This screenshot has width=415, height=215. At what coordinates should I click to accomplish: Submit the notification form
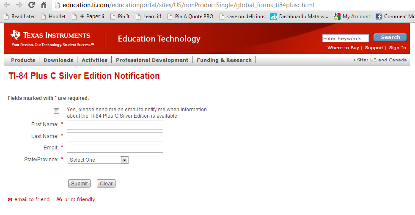point(79,184)
